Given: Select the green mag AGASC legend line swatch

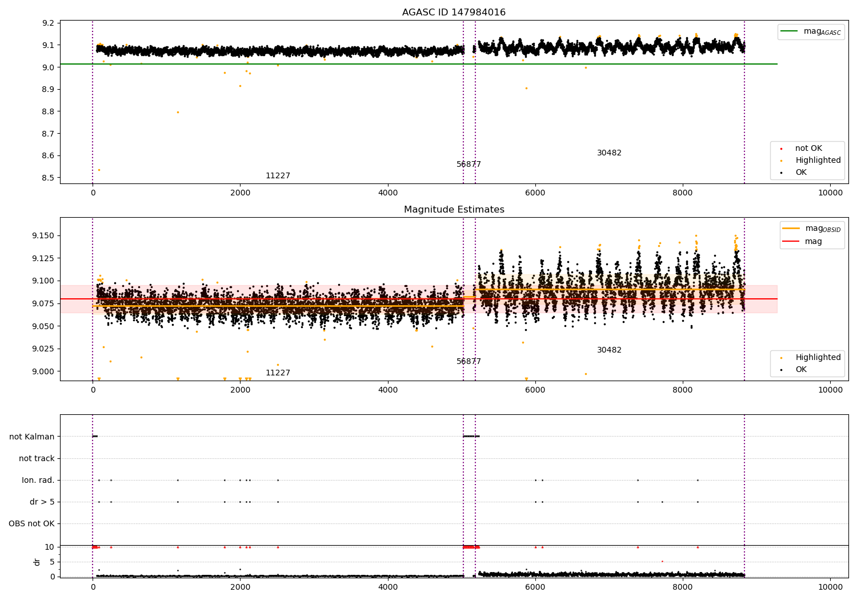Looking at the screenshot, I should coord(789,31).
